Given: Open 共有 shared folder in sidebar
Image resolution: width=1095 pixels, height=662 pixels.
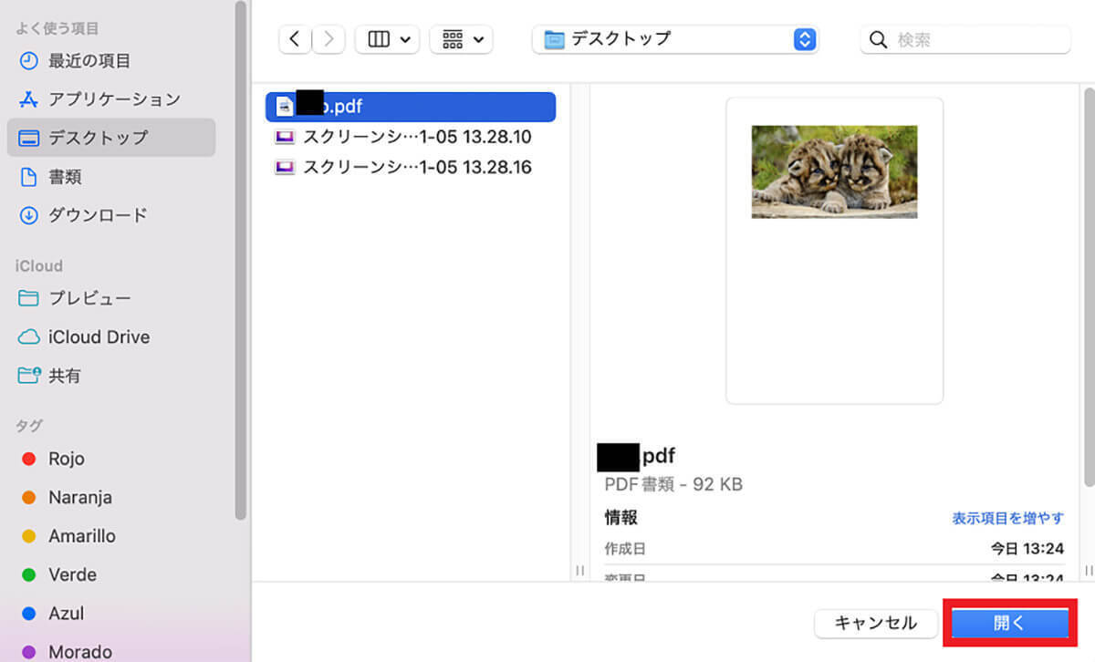Looking at the screenshot, I should tap(64, 375).
